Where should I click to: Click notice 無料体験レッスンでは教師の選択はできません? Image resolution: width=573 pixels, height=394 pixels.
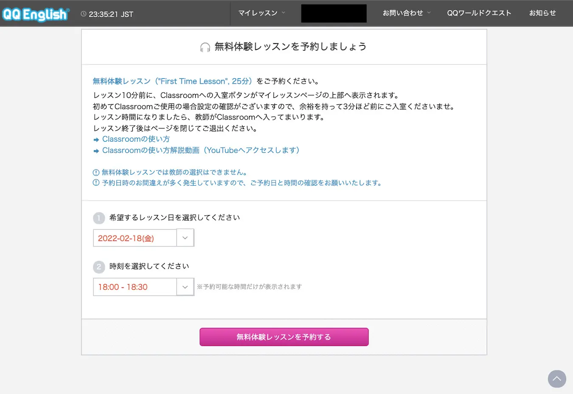174,172
